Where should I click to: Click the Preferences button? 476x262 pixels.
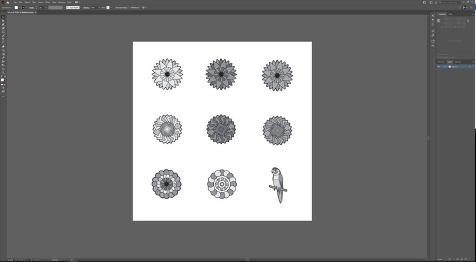135,8
